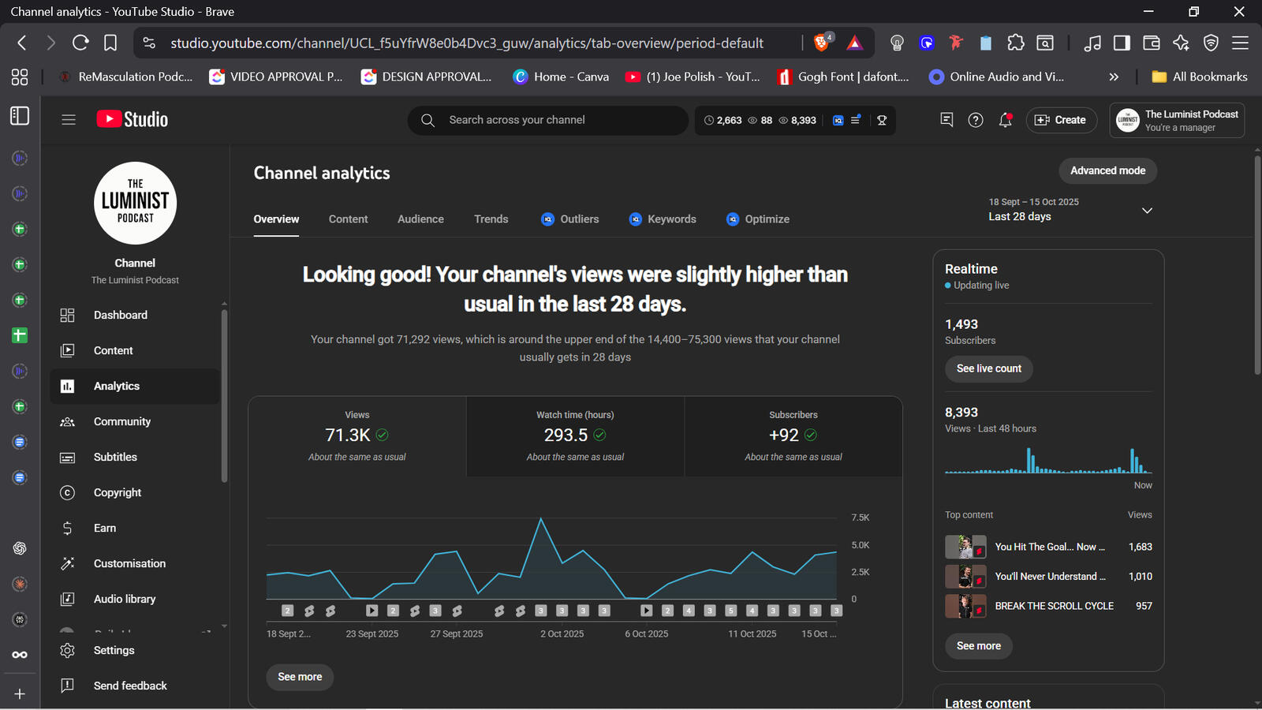Open Customisation in the sidebar
The image size is (1262, 710).
tap(135, 563)
